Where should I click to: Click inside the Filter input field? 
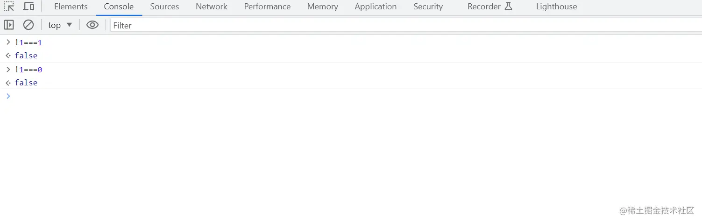[x=402, y=26]
